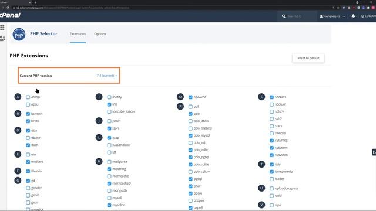Click the letter U group badge
Viewport: 376px width, 211px height.
pos(261,188)
